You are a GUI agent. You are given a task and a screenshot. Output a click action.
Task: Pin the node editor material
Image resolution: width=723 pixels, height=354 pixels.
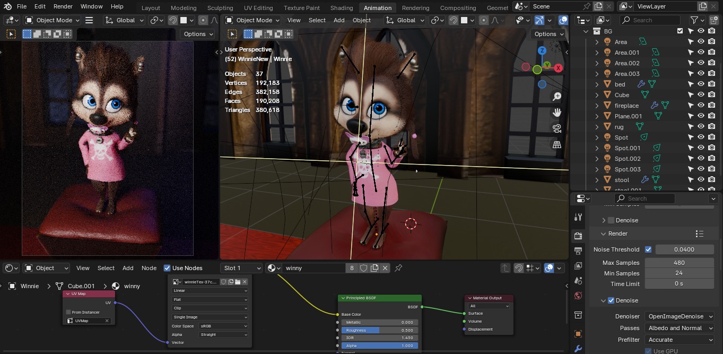click(x=398, y=268)
